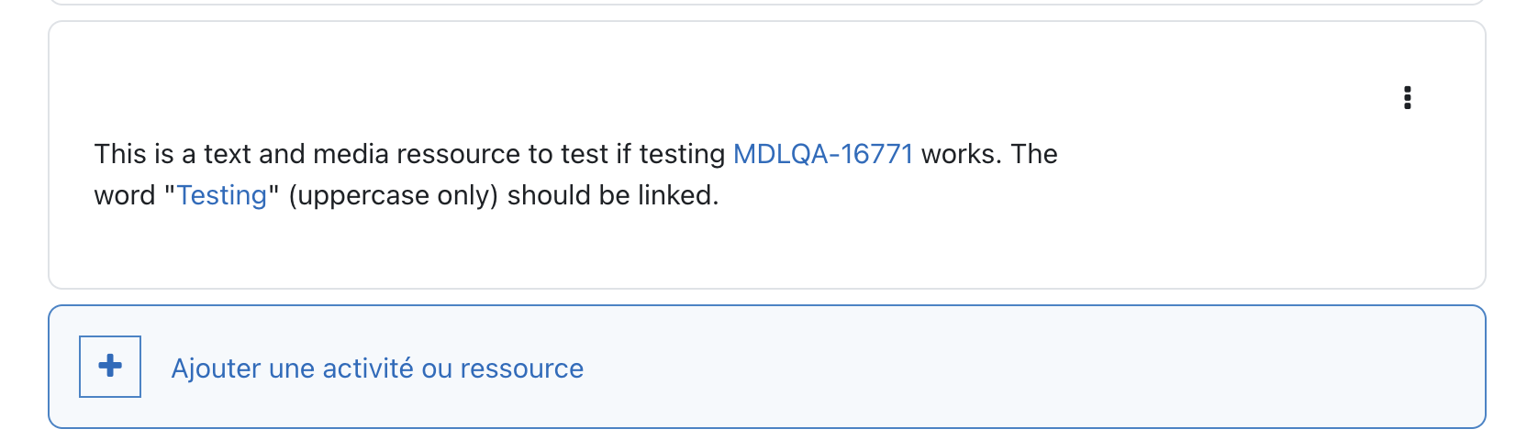Viewport: 1527px width, 440px height.
Task: Click the word "works" after the link
Action: pyautogui.click(x=958, y=154)
